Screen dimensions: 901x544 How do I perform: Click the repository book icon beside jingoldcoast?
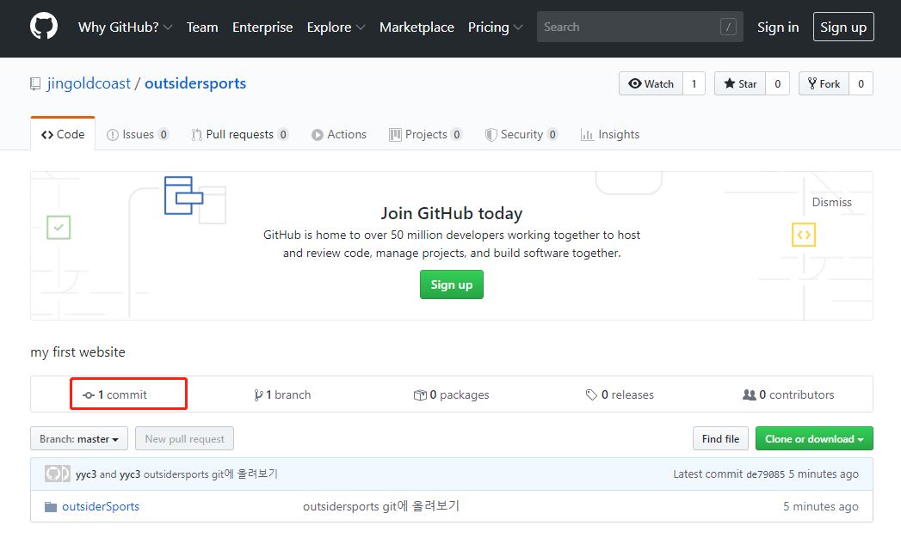point(35,83)
